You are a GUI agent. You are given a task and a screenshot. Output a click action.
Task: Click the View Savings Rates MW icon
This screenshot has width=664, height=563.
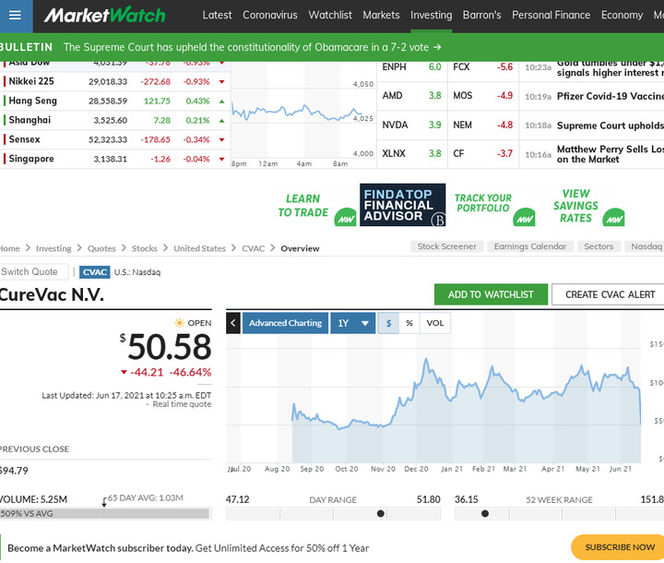[x=614, y=218]
